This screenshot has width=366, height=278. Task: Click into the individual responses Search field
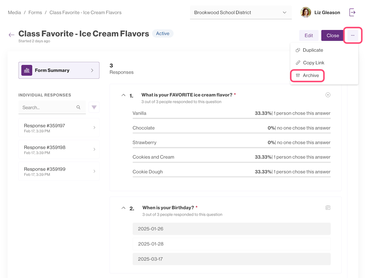[x=47, y=108]
